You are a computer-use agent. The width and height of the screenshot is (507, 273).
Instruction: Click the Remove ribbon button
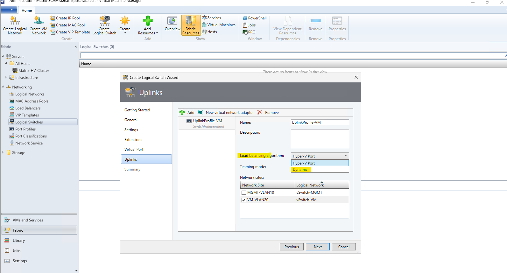tap(315, 24)
